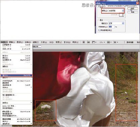140x127 pixels.
Task: Choose Define Brush Preset (定义画笔预设) in Edit menu
Action: pyautogui.click(x=16, y=95)
